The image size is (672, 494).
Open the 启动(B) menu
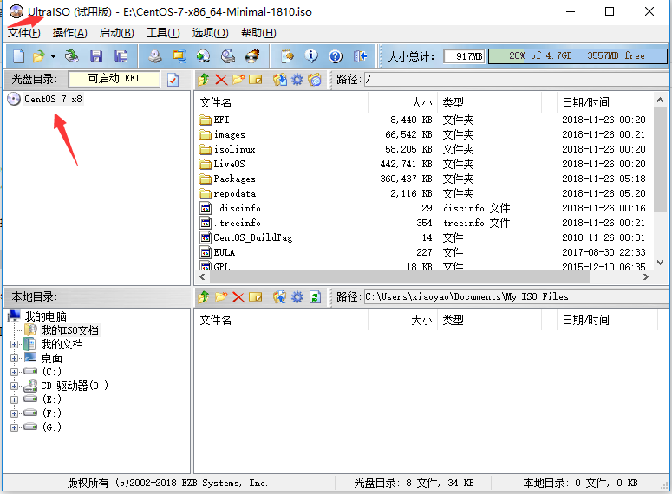[116, 33]
